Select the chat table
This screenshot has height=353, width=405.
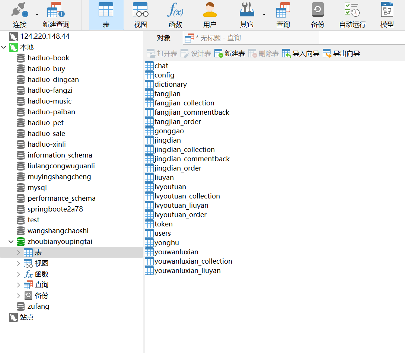coord(161,66)
